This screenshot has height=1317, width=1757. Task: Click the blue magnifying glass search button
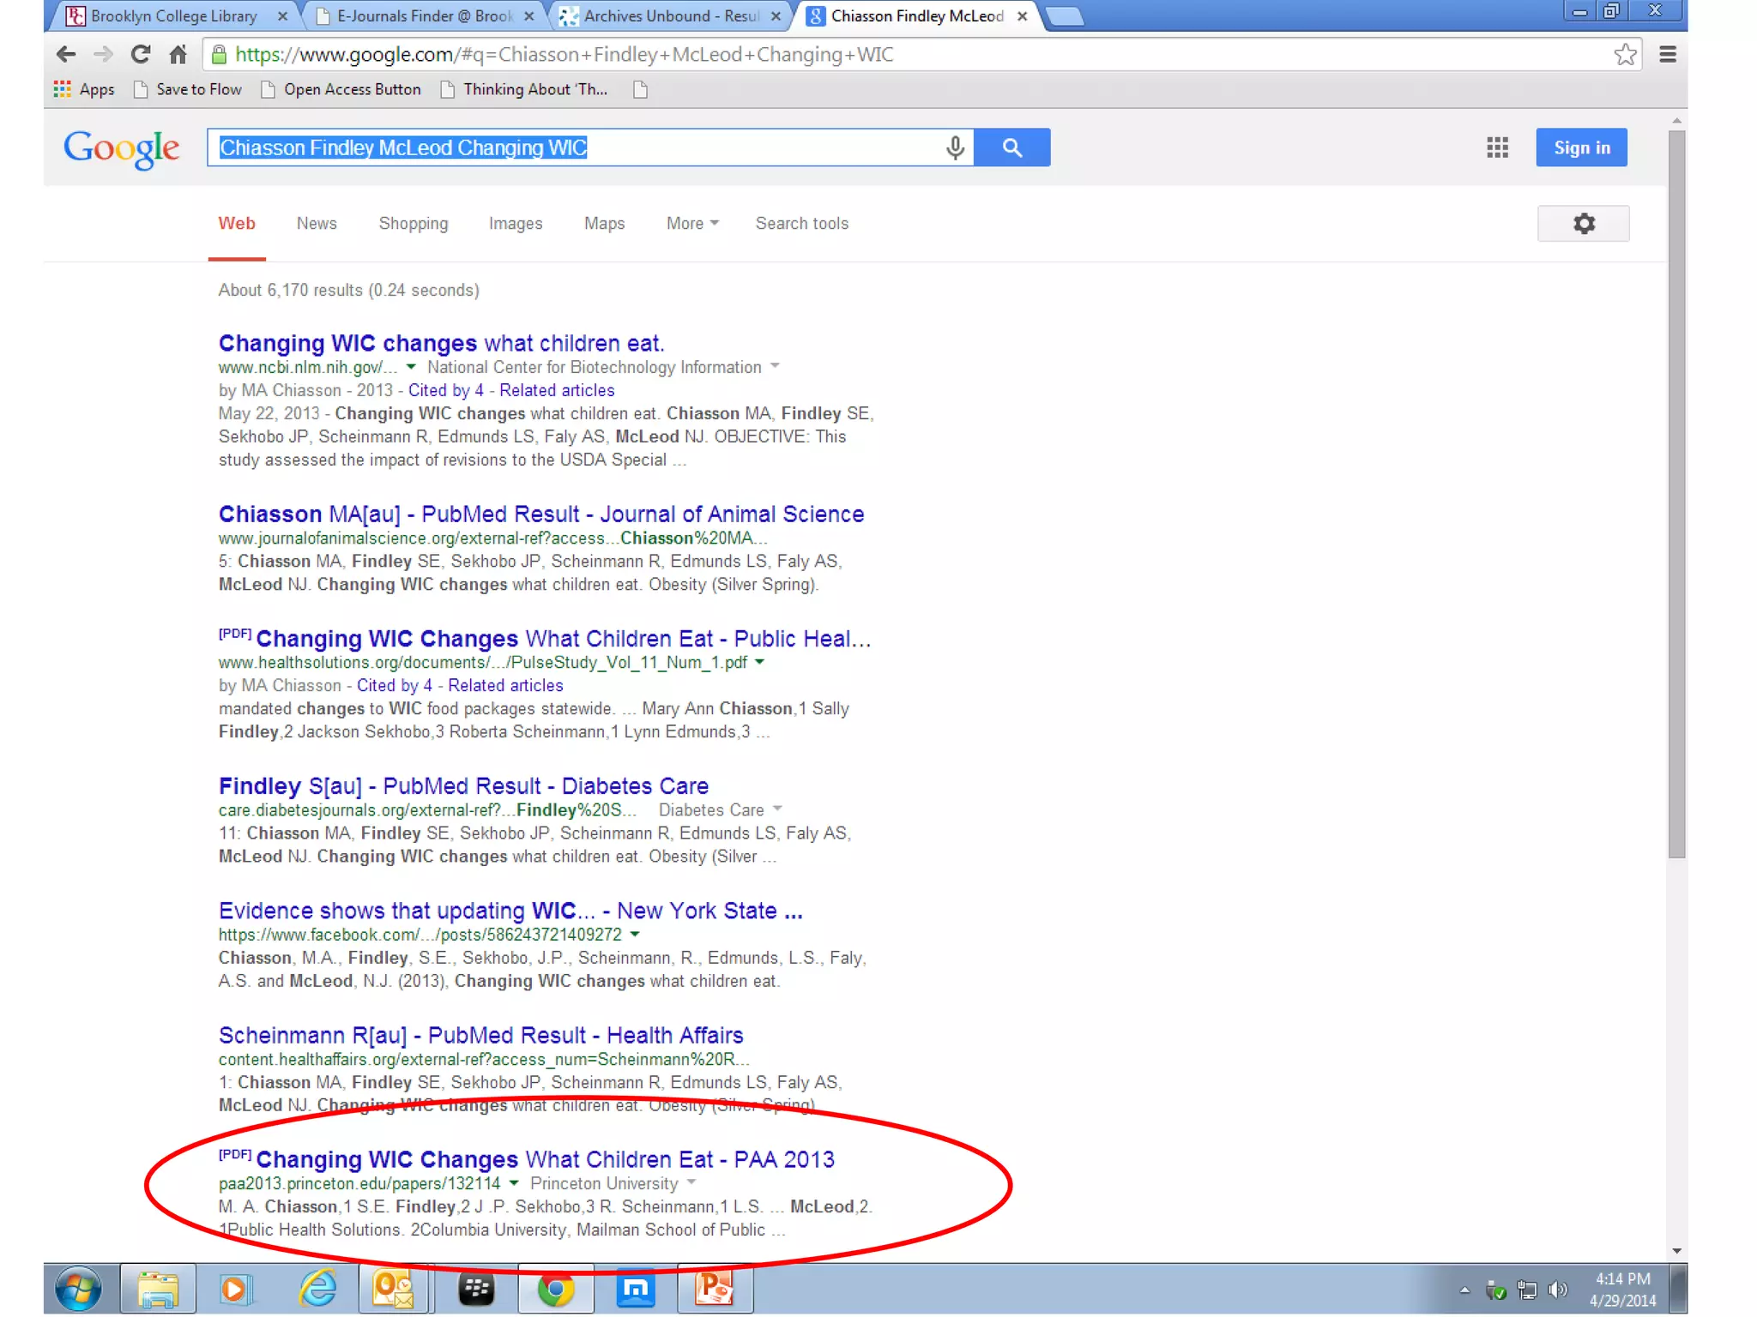coord(1011,147)
